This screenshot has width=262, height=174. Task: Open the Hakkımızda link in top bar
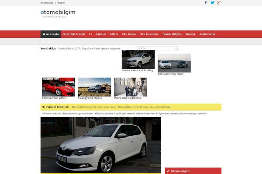[x=47, y=3]
